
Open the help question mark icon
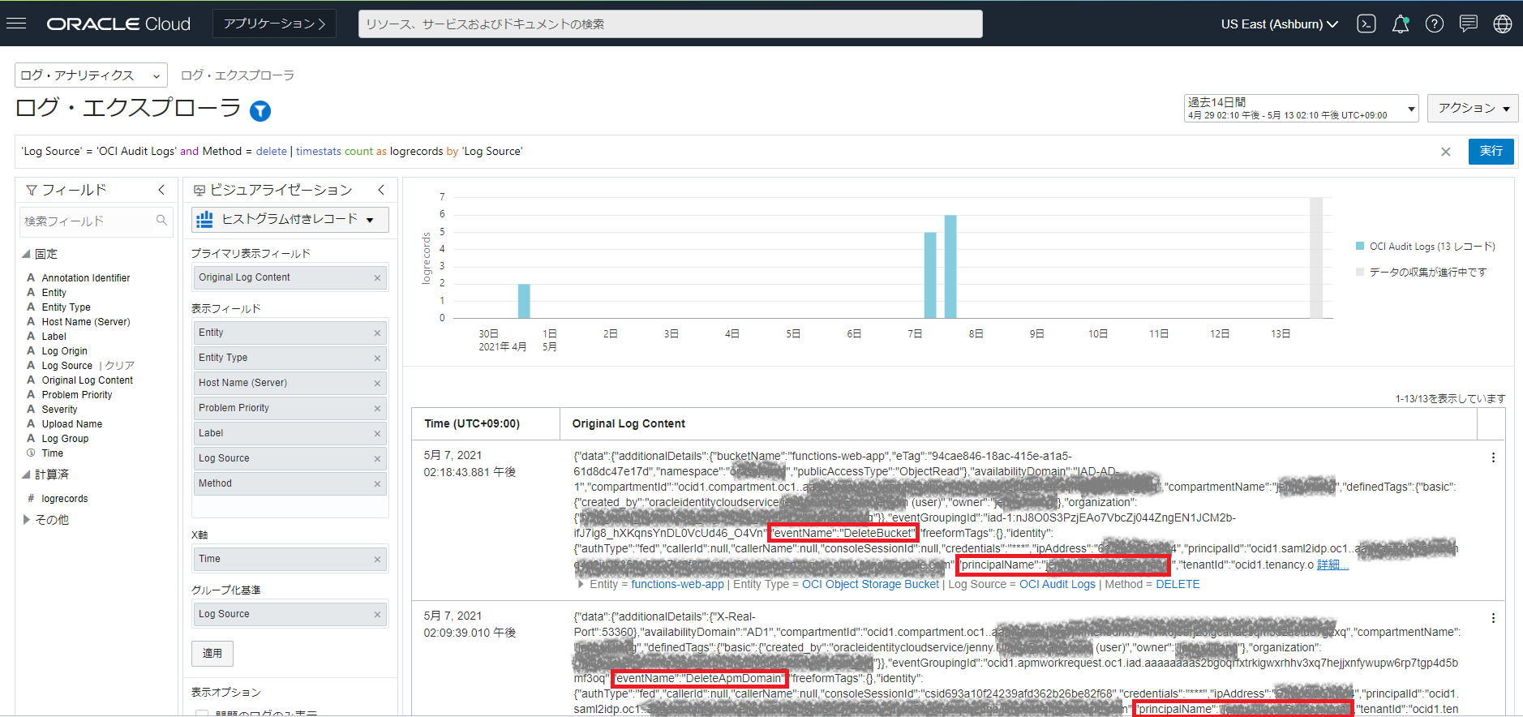(x=1435, y=24)
